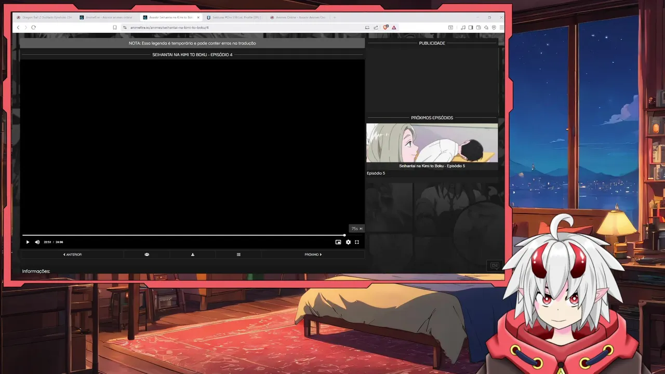Close the Seihantai na Kimi tab

click(198, 17)
